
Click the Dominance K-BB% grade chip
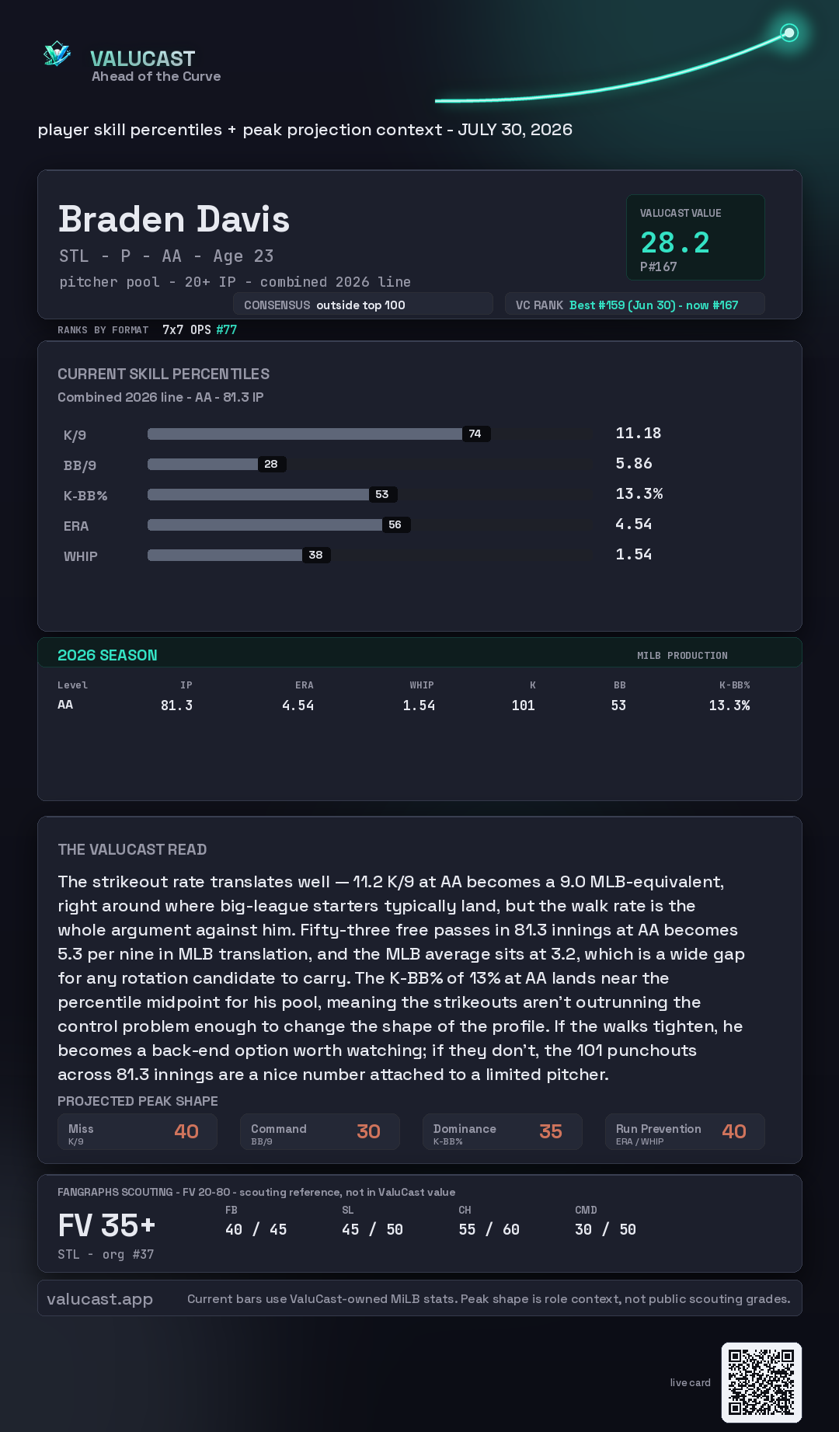[503, 1132]
